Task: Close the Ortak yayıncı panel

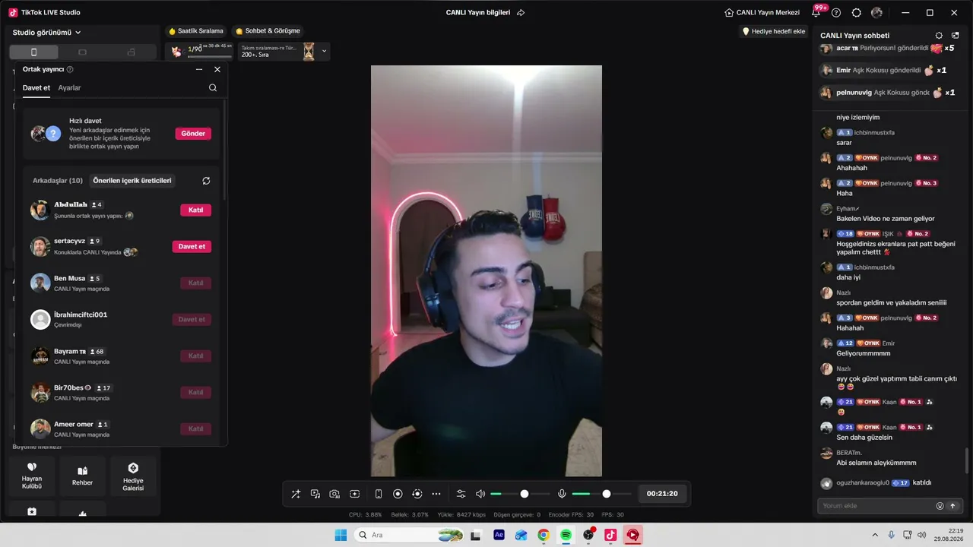Action: pyautogui.click(x=217, y=69)
